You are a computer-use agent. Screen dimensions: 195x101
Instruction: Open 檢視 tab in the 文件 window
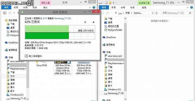35,8
